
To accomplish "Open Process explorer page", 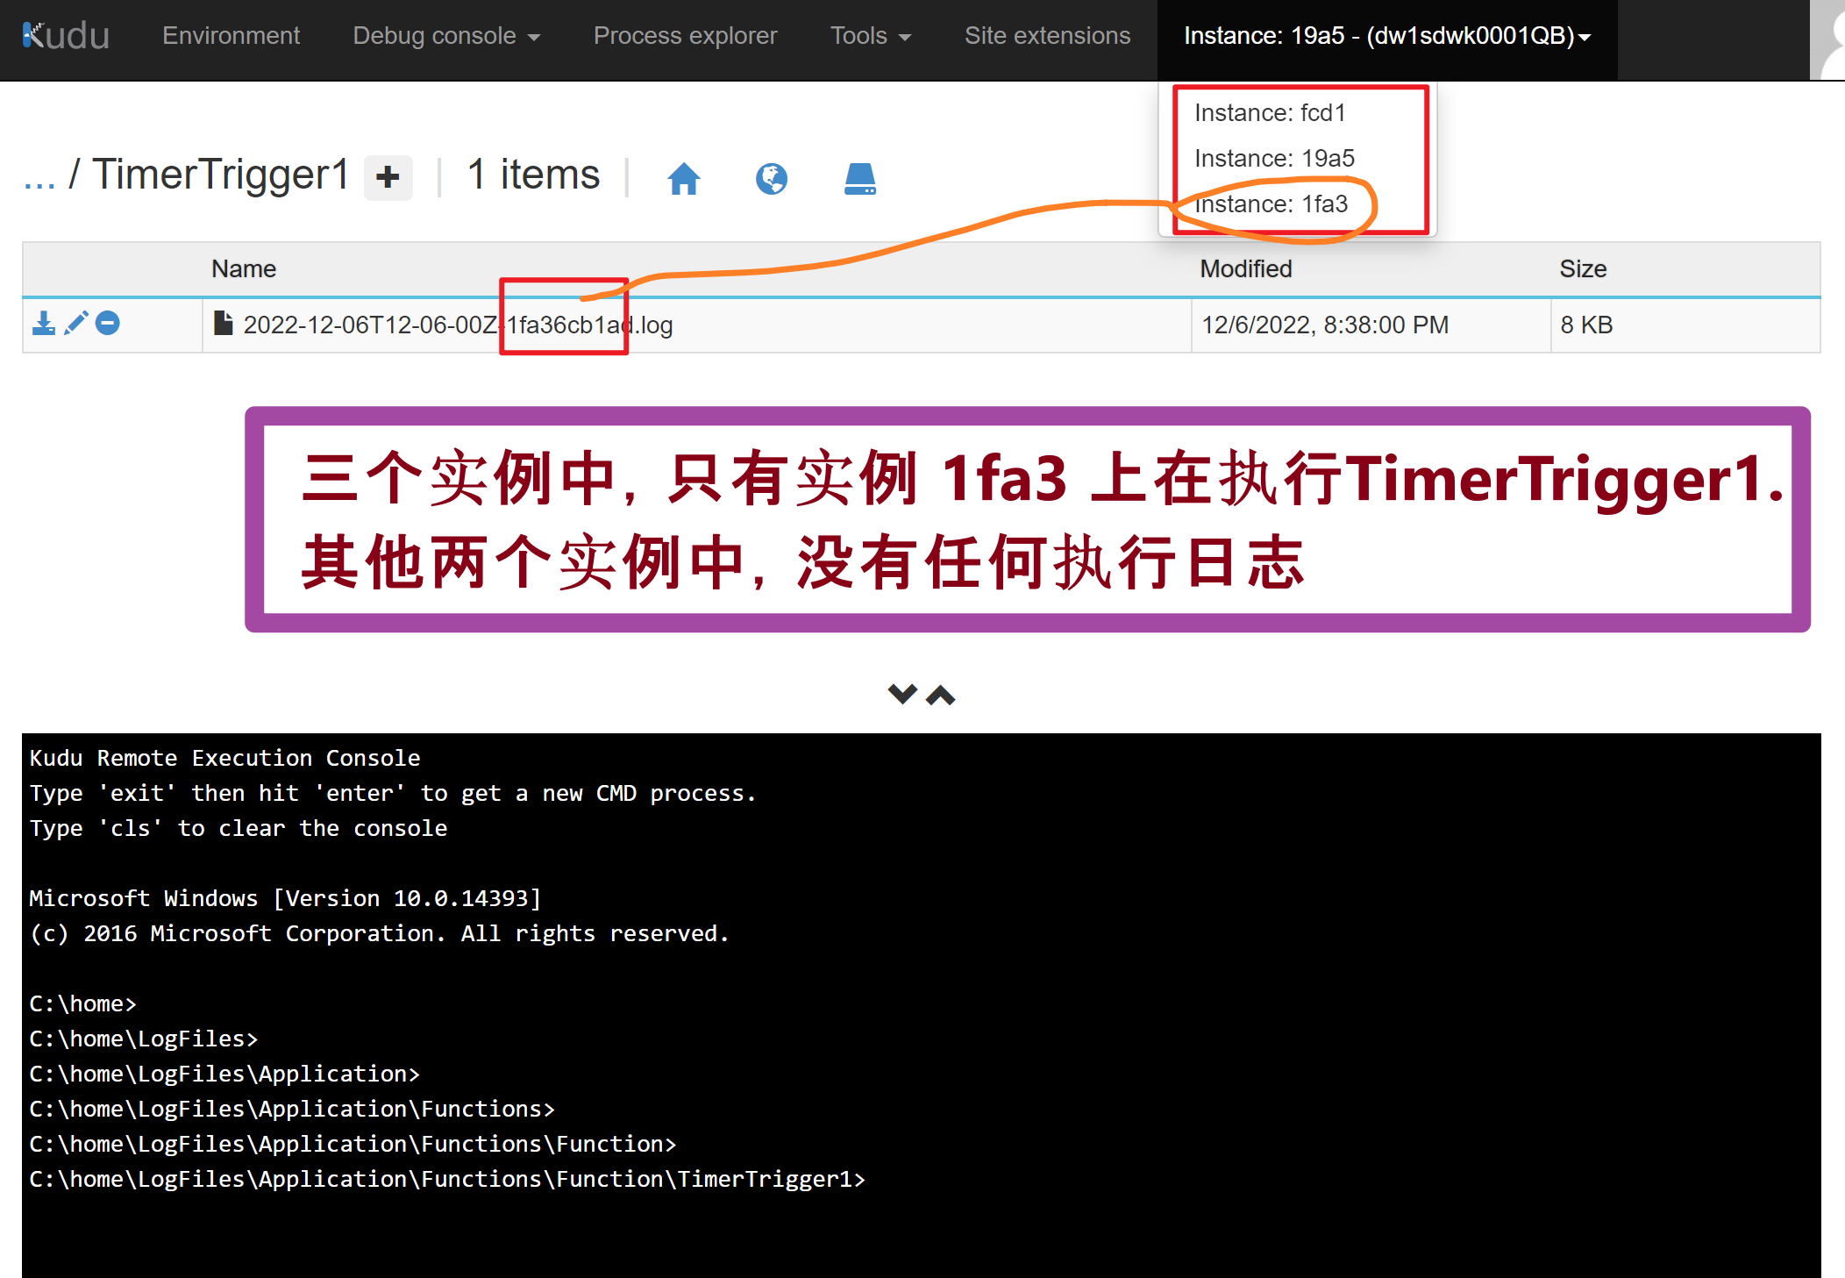I will click(x=685, y=36).
